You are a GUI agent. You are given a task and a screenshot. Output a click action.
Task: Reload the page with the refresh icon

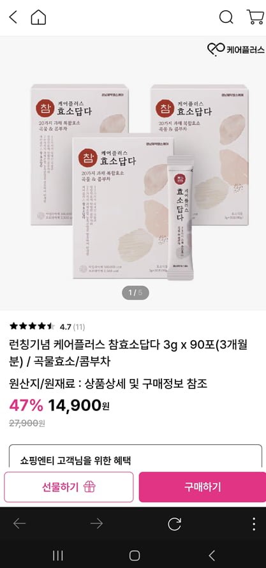click(174, 524)
